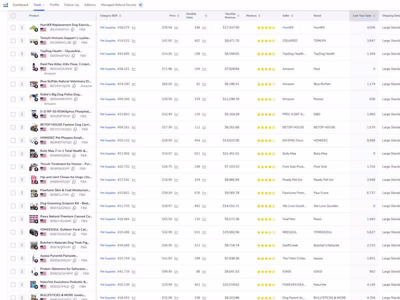Check the Raid Flea Killer row checkbox

coord(13,69)
